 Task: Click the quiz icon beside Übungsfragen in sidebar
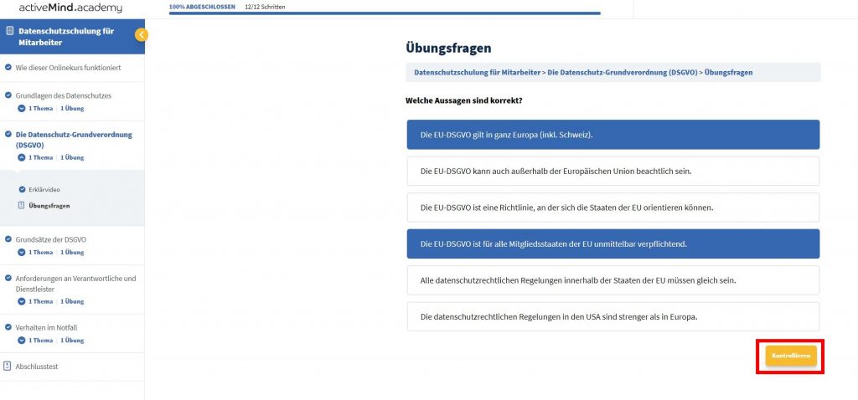pyautogui.click(x=22, y=206)
